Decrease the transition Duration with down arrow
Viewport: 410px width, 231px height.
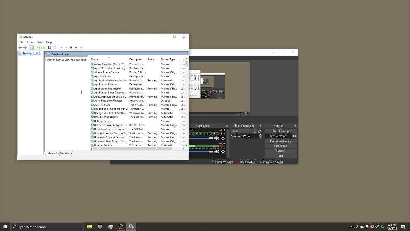(260, 137)
